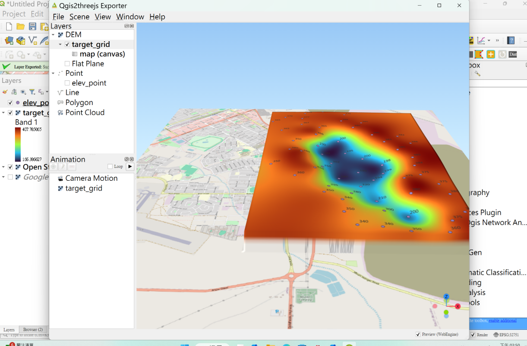Close the Animation panel

(132, 159)
